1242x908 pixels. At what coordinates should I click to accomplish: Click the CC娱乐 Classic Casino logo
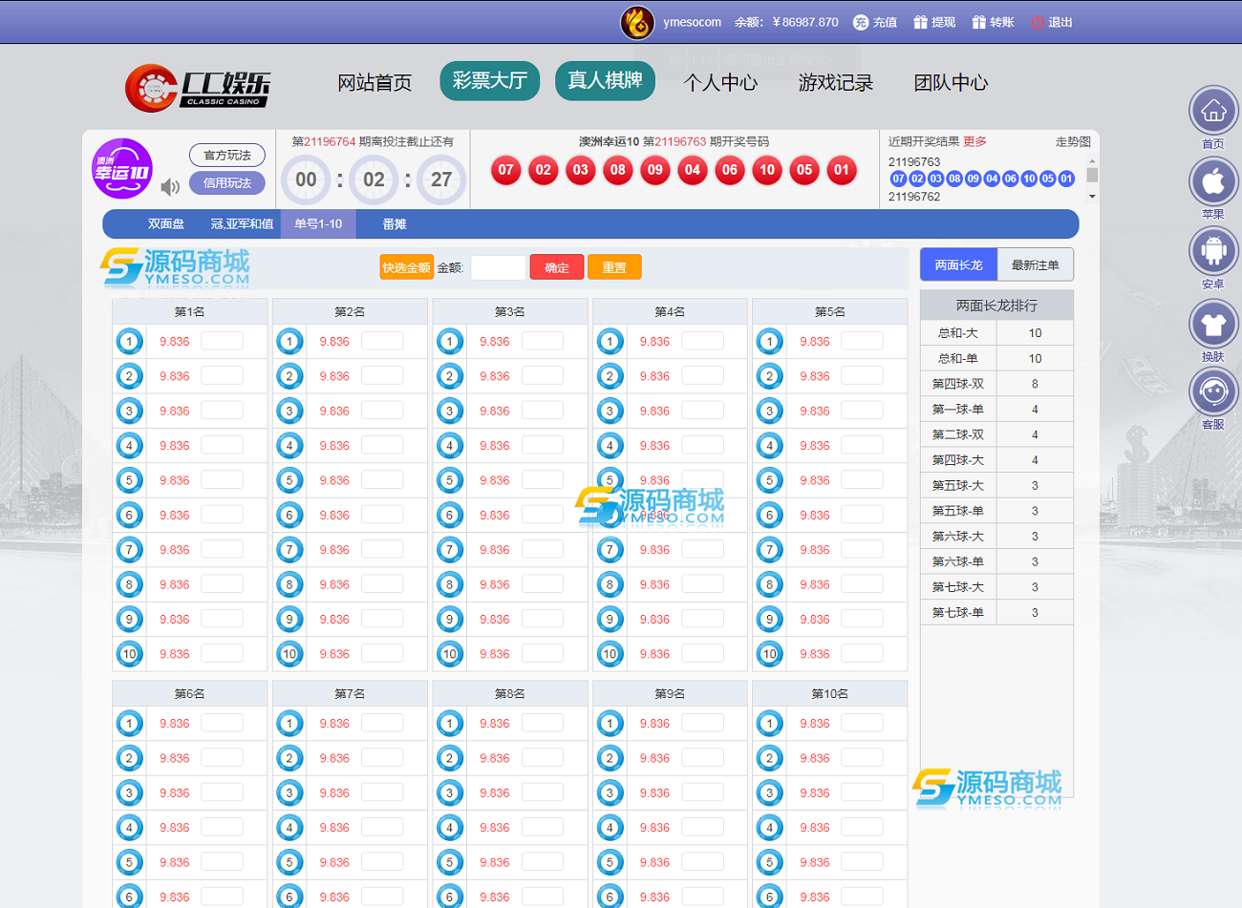coord(198,88)
